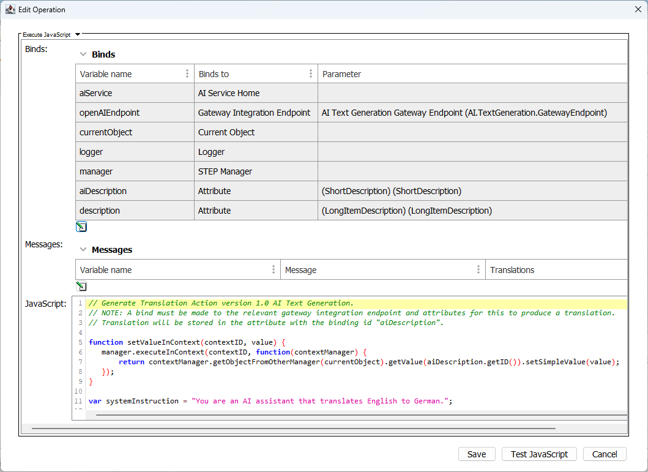Click the application icon in the title bar
Viewport: 648px width, 472px height.
[x=10, y=9]
